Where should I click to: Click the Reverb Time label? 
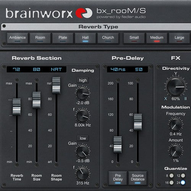(x=17, y=177)
